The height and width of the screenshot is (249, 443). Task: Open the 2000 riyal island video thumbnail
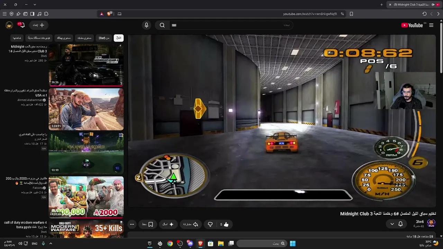[86, 197]
